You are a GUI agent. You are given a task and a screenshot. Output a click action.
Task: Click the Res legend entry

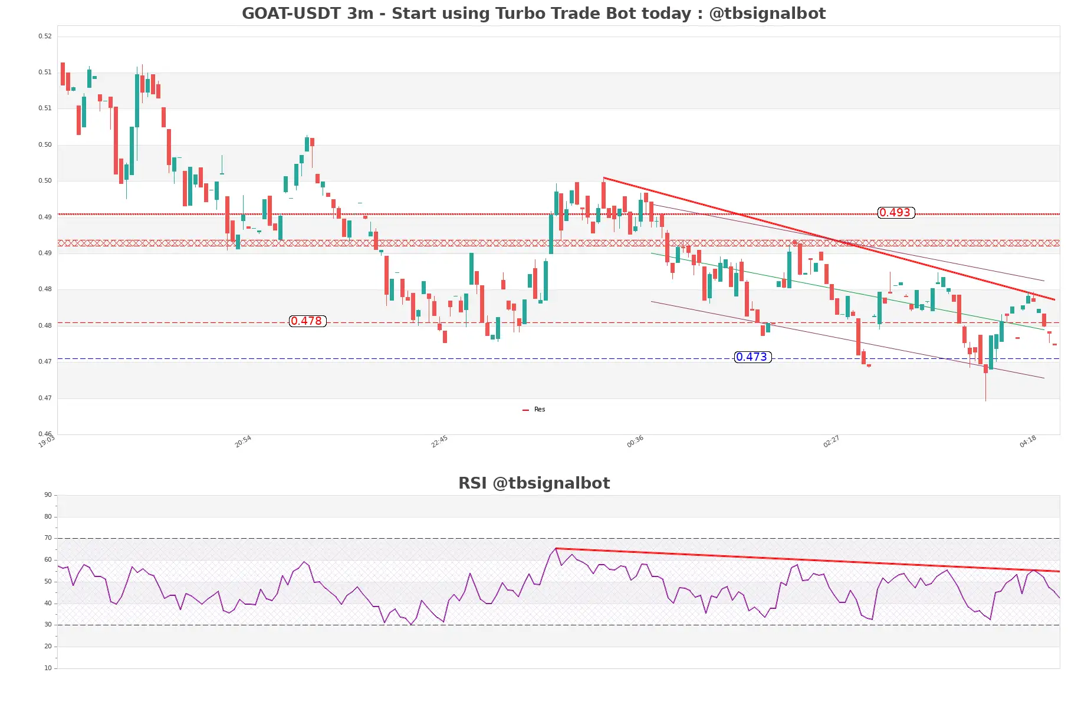[534, 410]
